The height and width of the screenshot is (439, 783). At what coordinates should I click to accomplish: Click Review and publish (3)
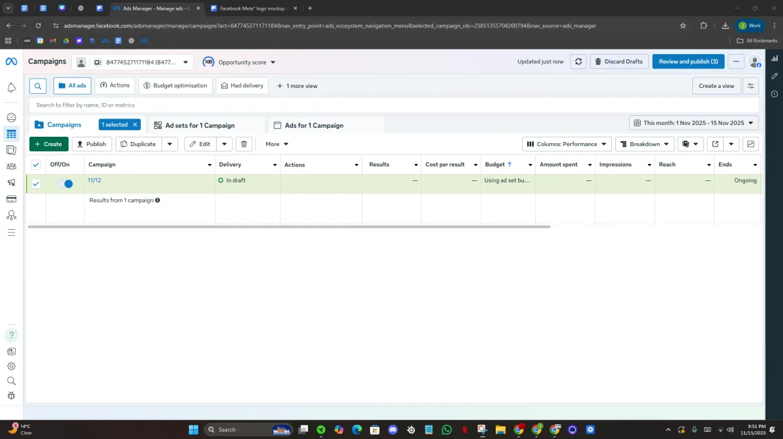point(688,61)
